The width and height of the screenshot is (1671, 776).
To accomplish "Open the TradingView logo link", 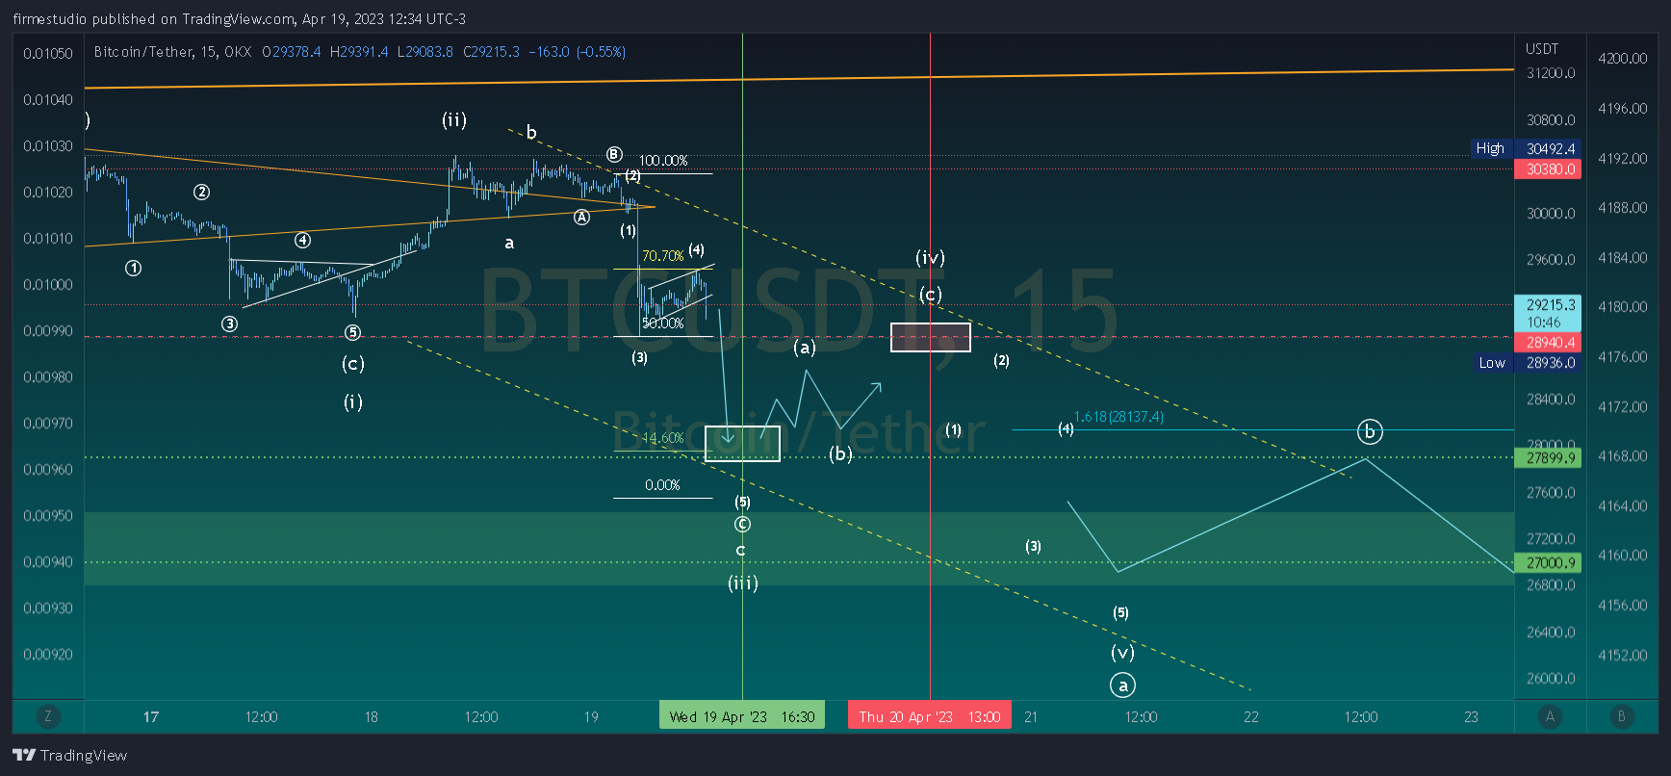I will point(69,755).
